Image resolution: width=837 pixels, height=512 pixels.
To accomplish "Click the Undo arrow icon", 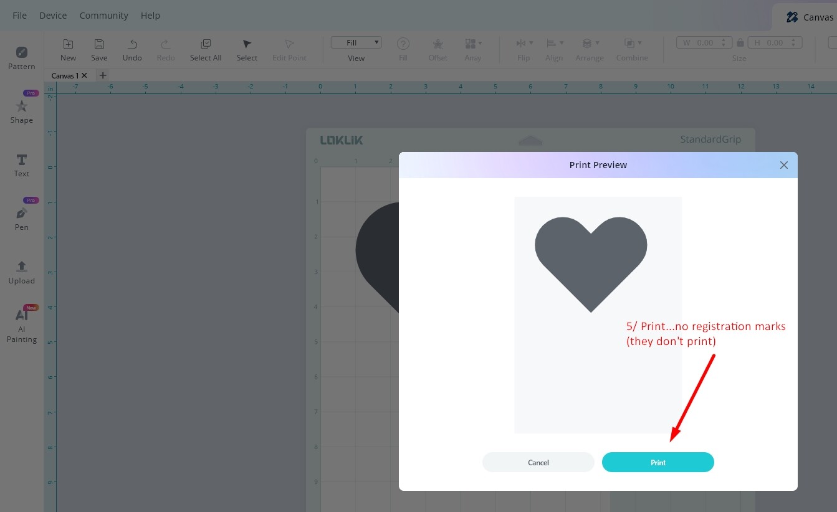I will pos(132,44).
